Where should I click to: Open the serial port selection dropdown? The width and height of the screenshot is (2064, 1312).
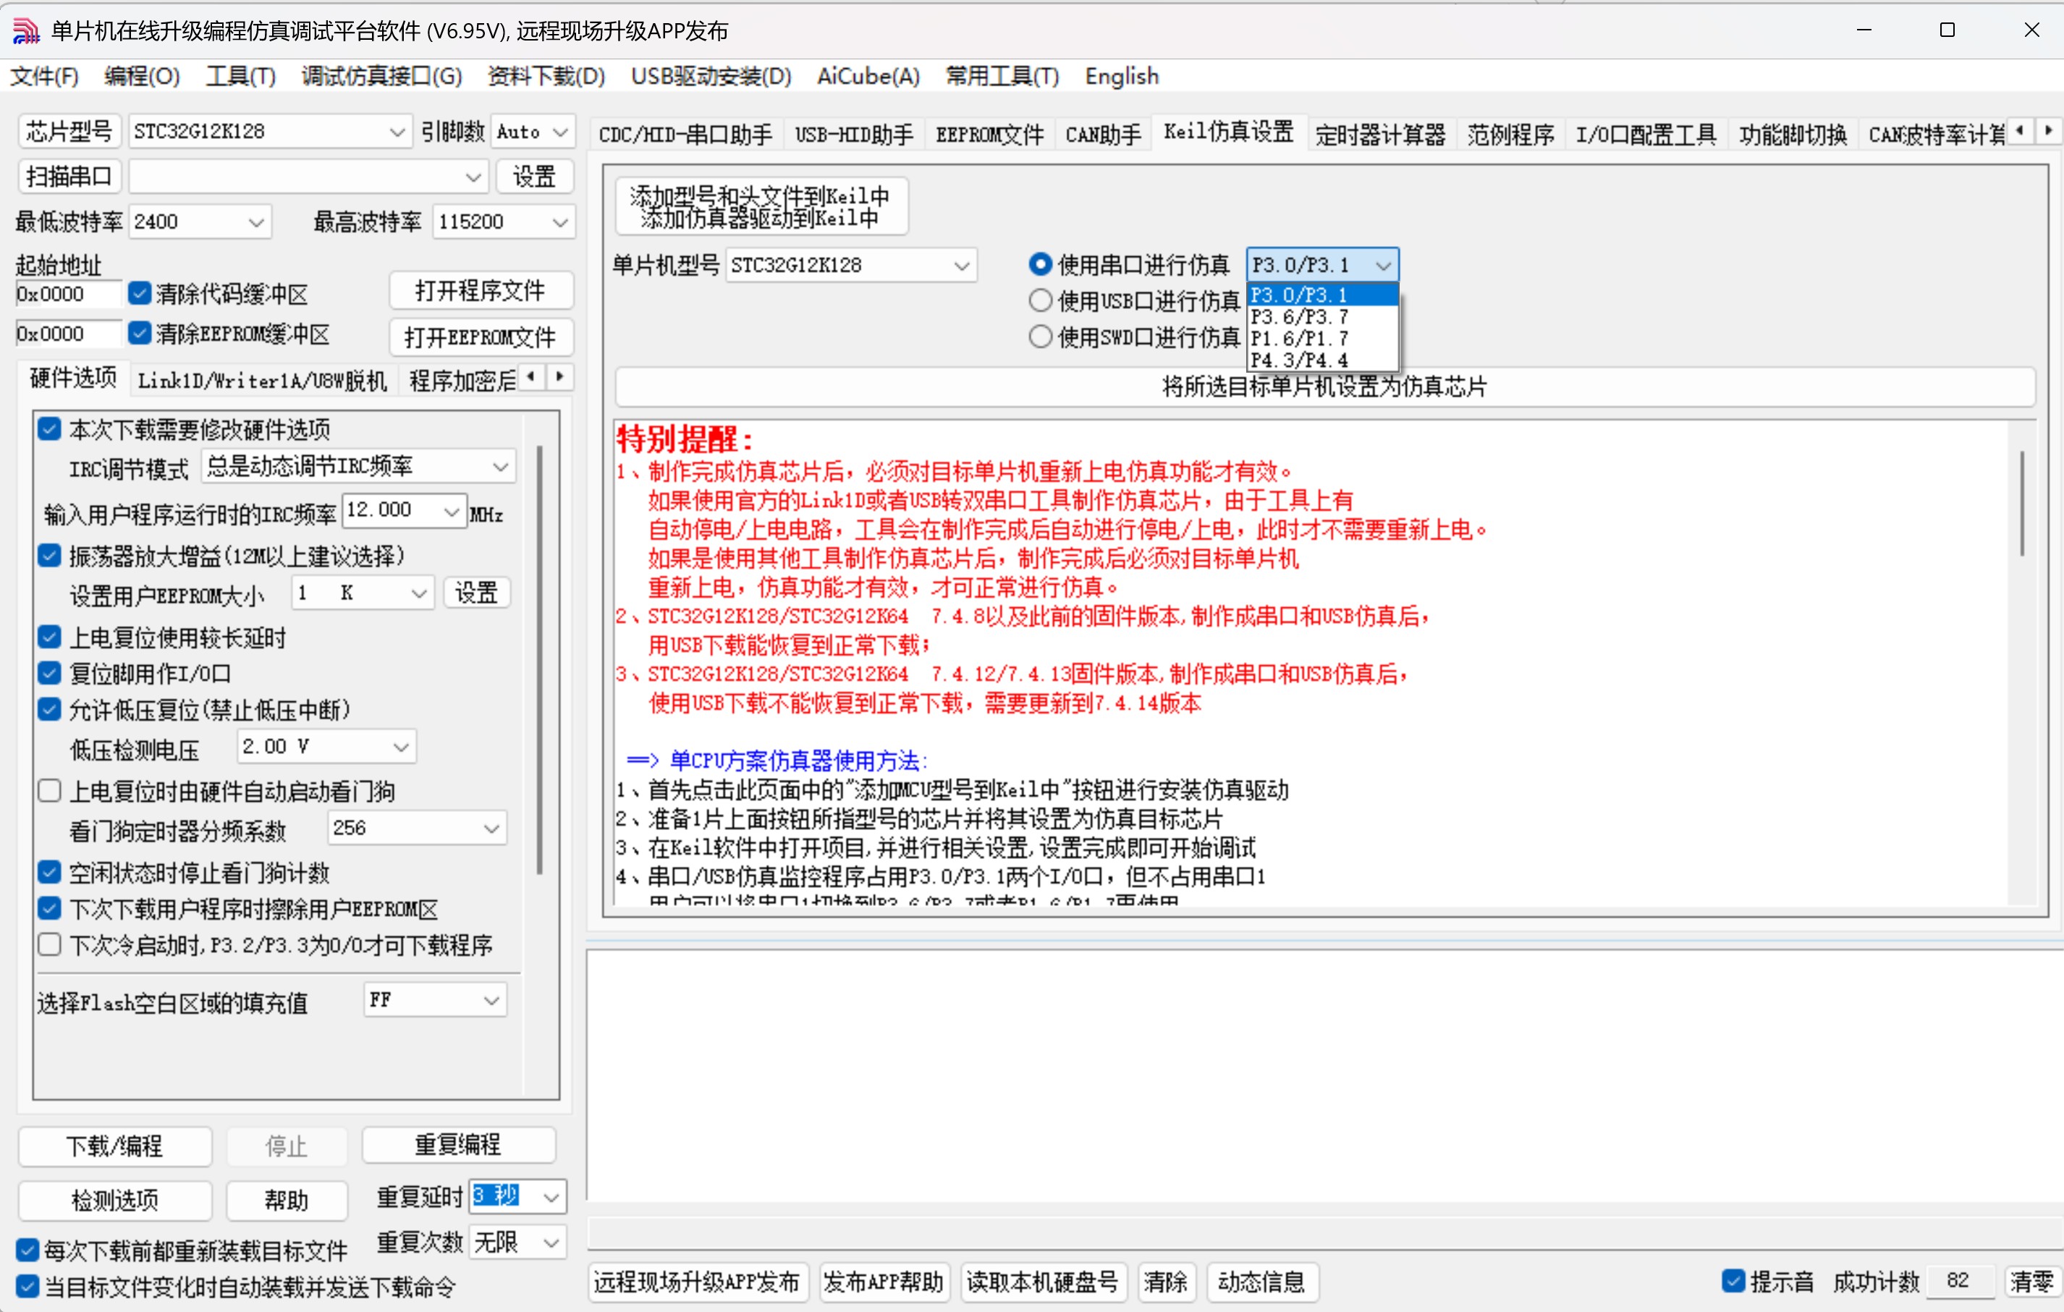pyautogui.click(x=308, y=177)
